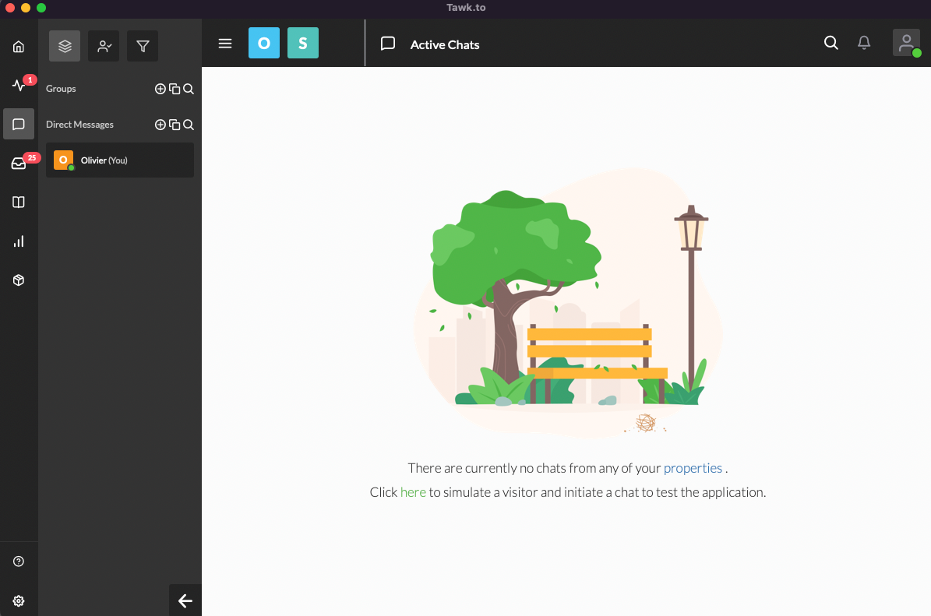Open the funnel filter button
Viewport: 931px width, 616px height.
(143, 46)
